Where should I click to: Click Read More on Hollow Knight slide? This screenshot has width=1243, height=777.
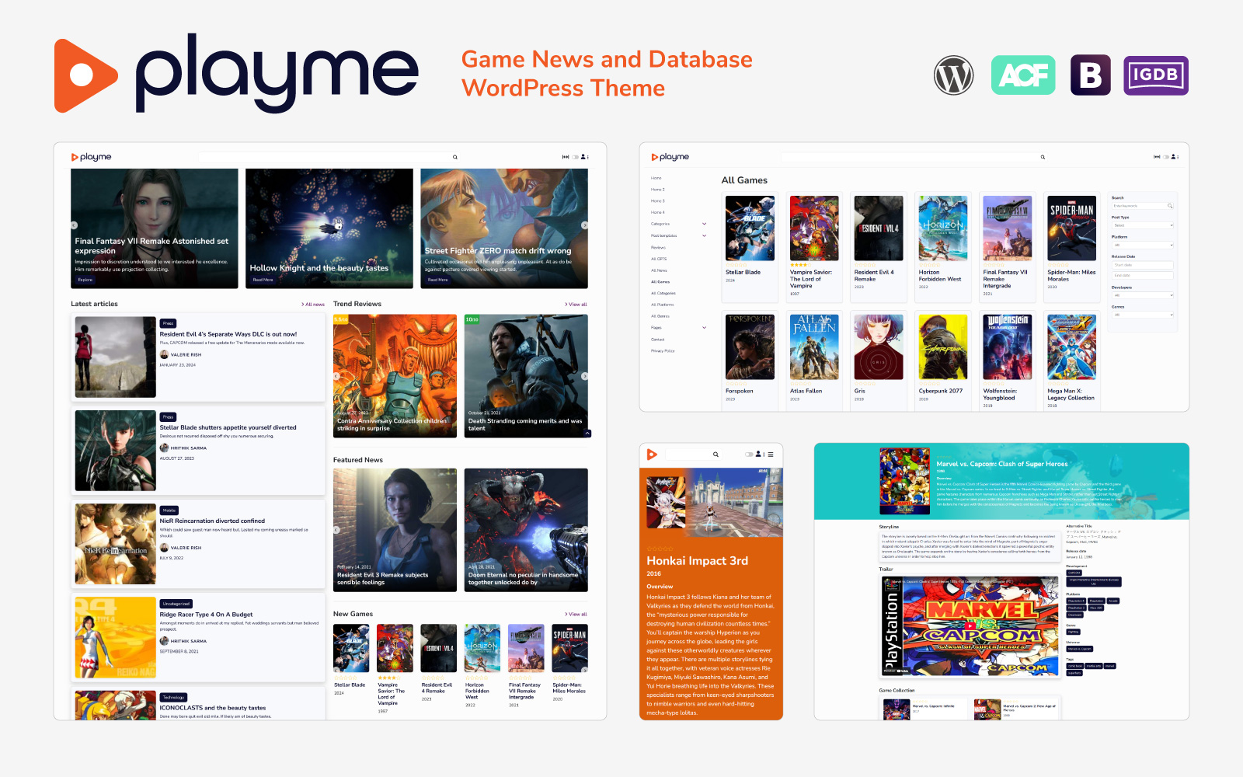[x=263, y=280]
